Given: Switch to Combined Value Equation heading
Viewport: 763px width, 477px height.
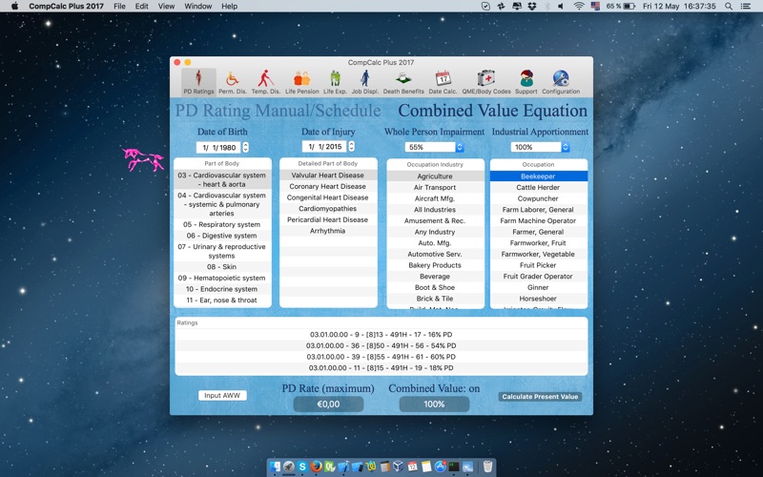Looking at the screenshot, I should [x=492, y=111].
